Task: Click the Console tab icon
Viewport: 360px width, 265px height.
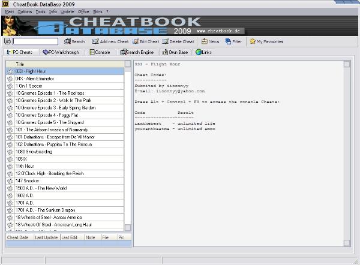Action: point(92,52)
